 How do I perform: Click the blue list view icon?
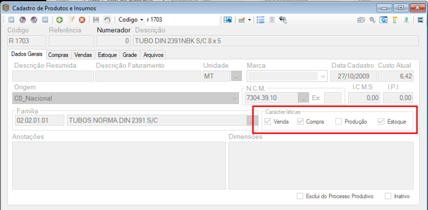tap(261, 20)
